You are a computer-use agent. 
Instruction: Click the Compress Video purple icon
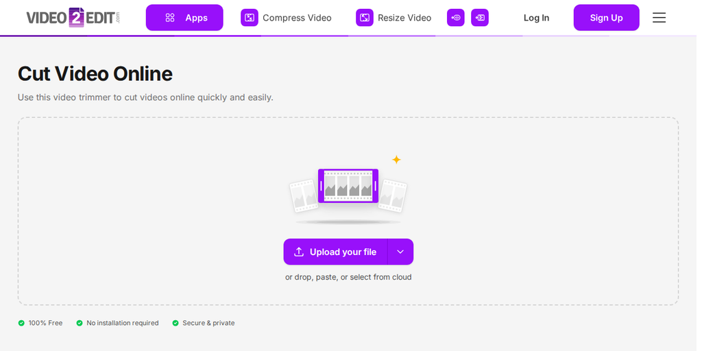point(250,18)
